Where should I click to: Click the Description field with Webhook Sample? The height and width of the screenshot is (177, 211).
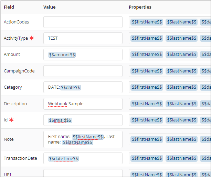(x=83, y=104)
